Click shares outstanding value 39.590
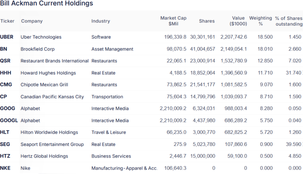The width and height of the screenshot is (303, 174). click(x=293, y=144)
